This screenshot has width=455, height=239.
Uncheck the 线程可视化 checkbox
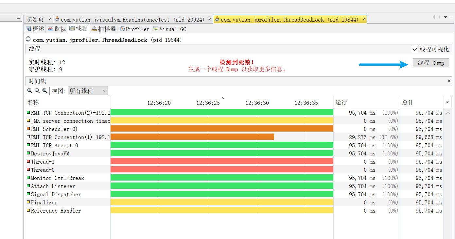[x=415, y=49]
